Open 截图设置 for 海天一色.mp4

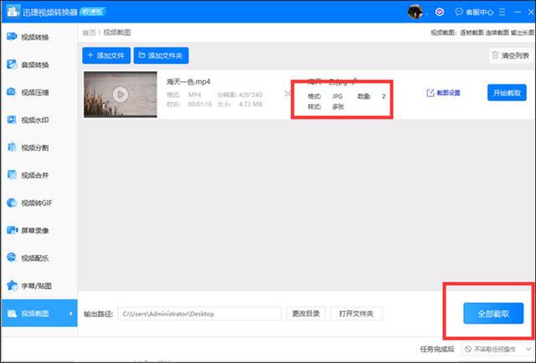(444, 93)
